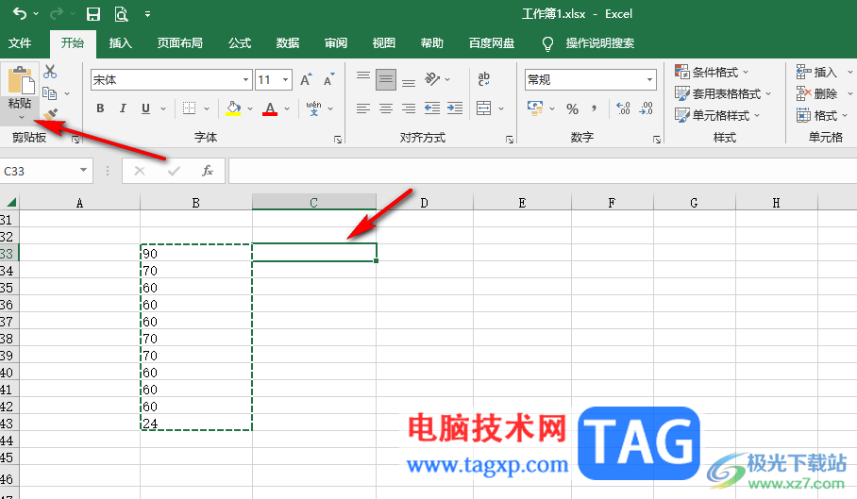
Task: Open the fill color dropdown arrow
Action: click(x=250, y=108)
